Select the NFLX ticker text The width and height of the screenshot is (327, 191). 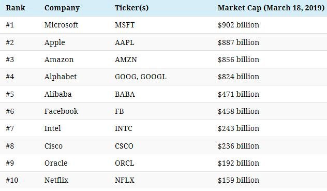click(125, 180)
